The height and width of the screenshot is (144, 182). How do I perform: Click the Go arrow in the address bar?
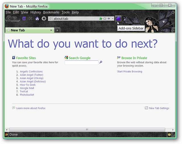[109, 18]
